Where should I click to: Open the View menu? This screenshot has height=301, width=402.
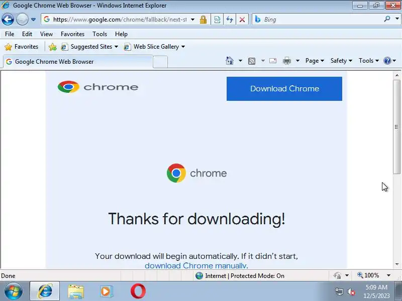46,34
